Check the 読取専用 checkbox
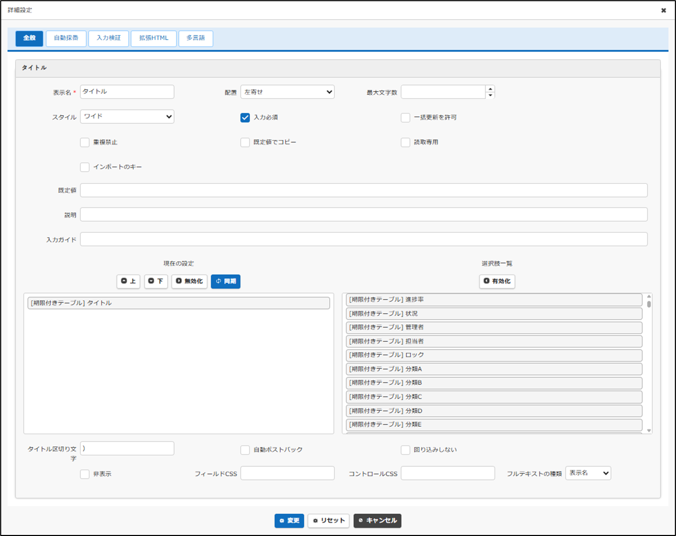This screenshot has width=676, height=536. click(x=406, y=143)
